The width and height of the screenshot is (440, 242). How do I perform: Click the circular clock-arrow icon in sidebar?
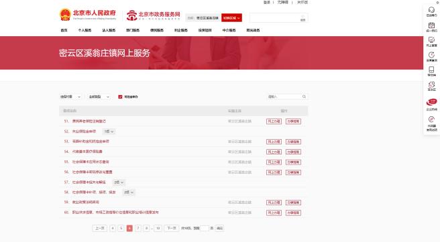click(431, 55)
